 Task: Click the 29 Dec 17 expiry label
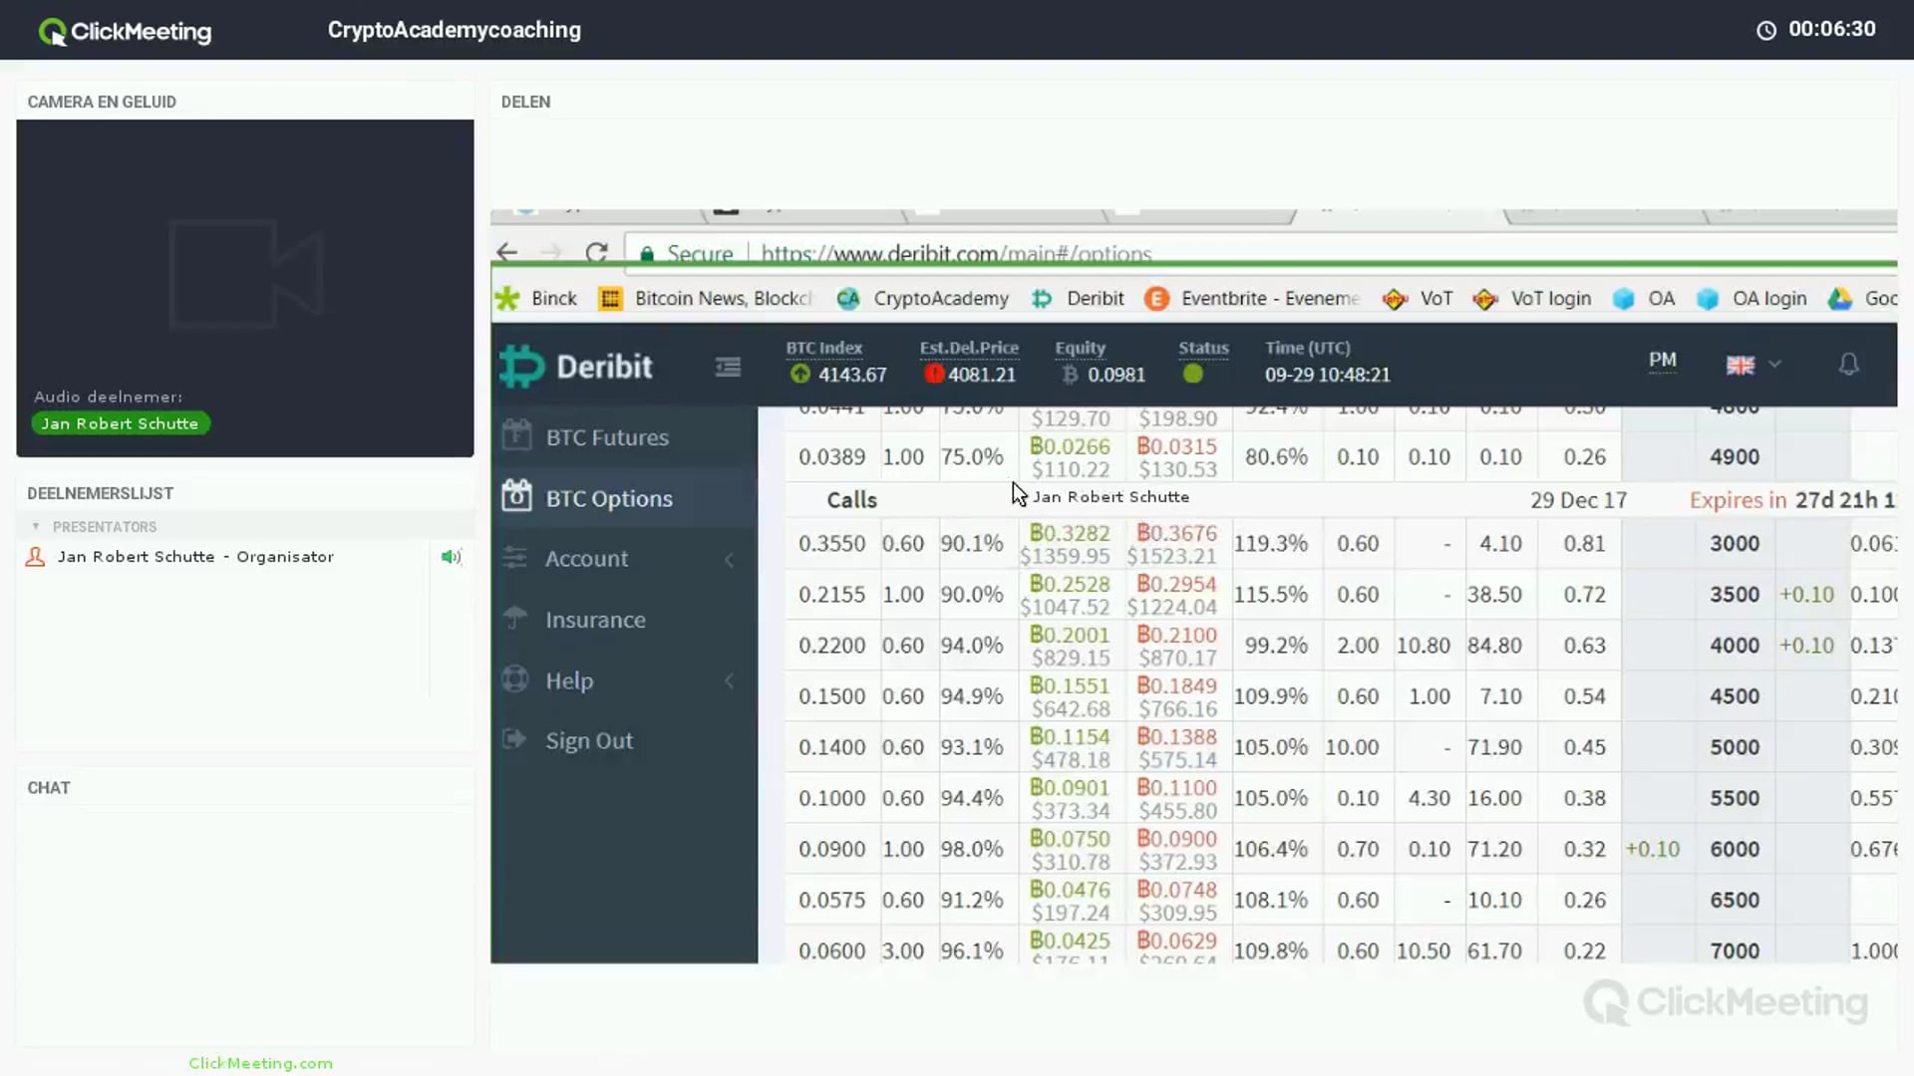(x=1578, y=500)
